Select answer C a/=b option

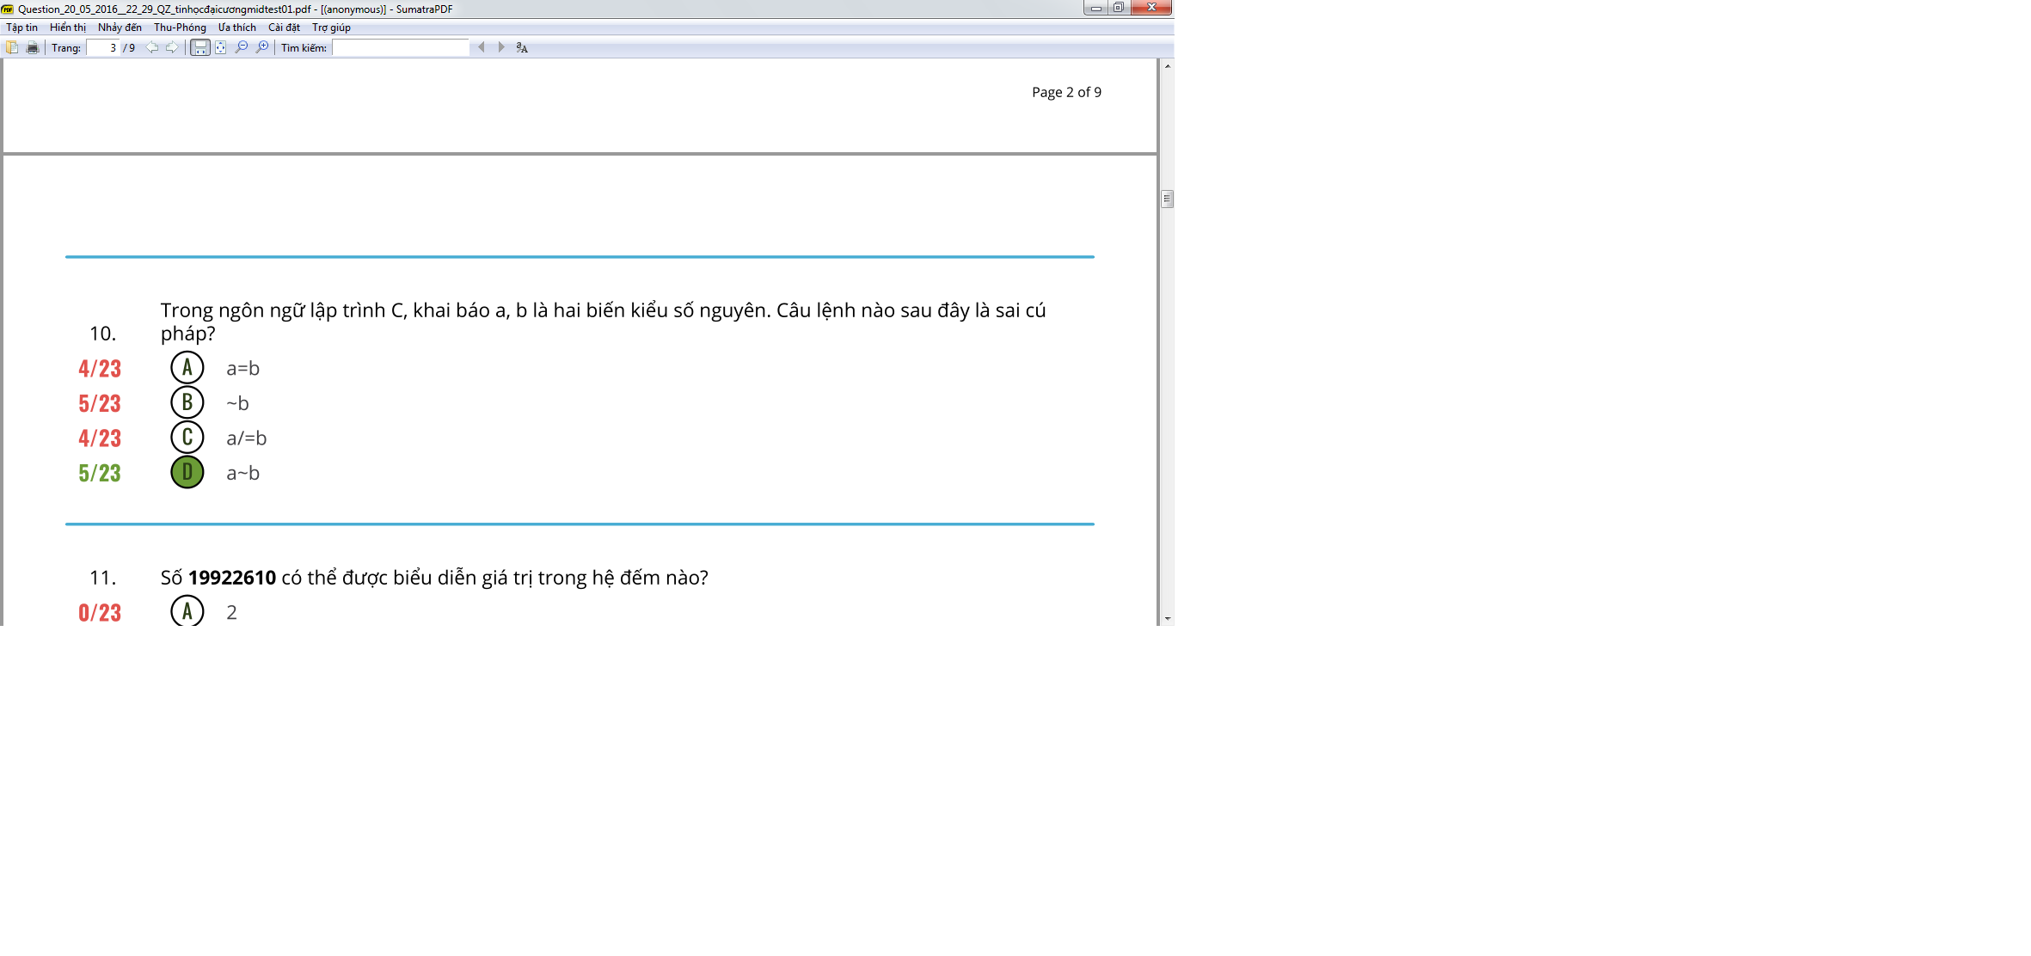(187, 438)
